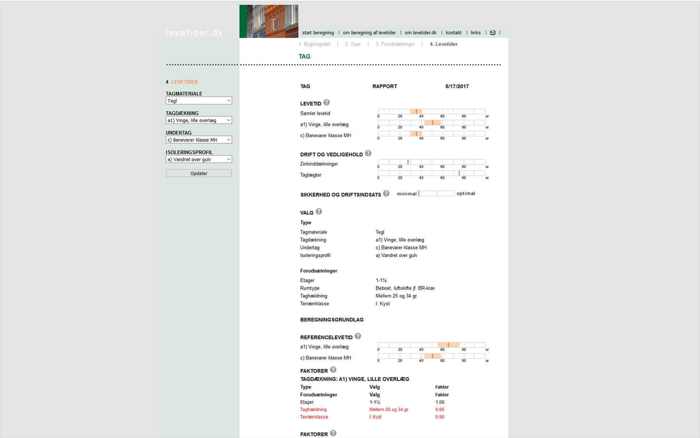Open the links menu item
Image resolution: width=700 pixels, height=438 pixels.
476,33
